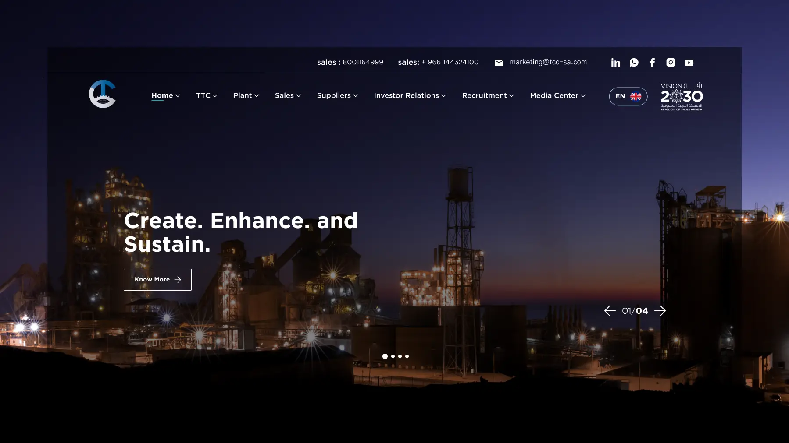Image resolution: width=789 pixels, height=443 pixels.
Task: Click the email envelope icon
Action: (500, 62)
